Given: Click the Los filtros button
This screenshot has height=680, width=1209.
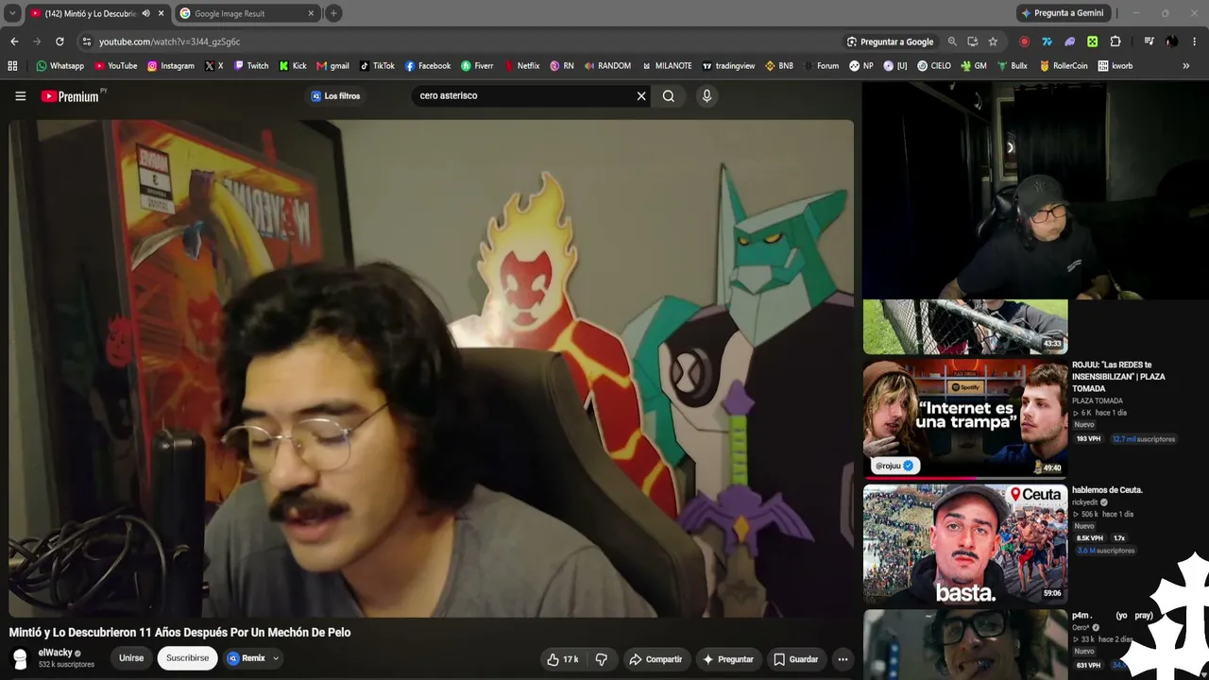Looking at the screenshot, I should 335,95.
